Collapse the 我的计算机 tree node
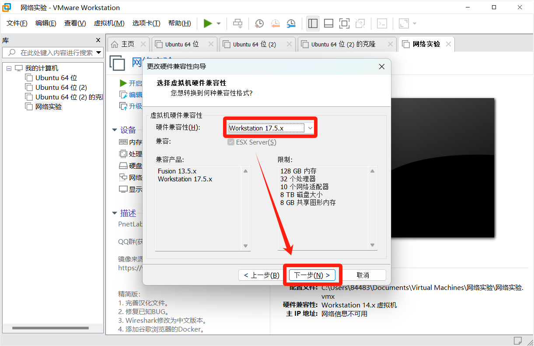 [9, 68]
